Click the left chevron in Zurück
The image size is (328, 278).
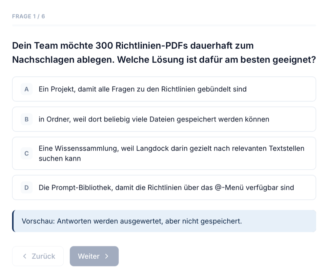pyautogui.click(x=25, y=256)
